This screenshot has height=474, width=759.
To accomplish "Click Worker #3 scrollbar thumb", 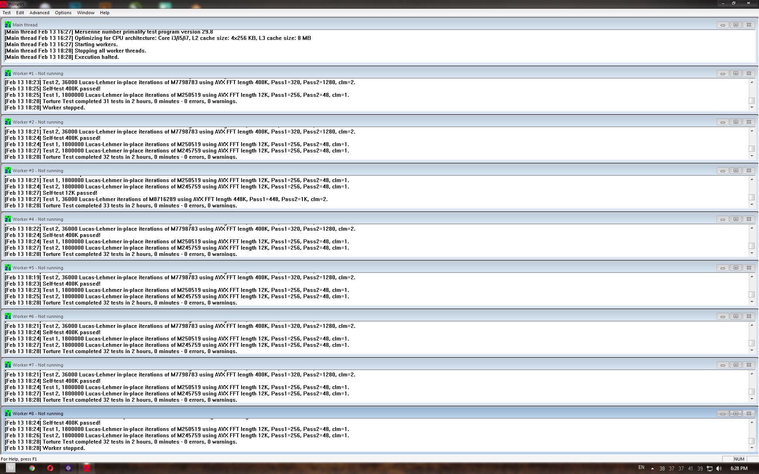I will 751,197.
